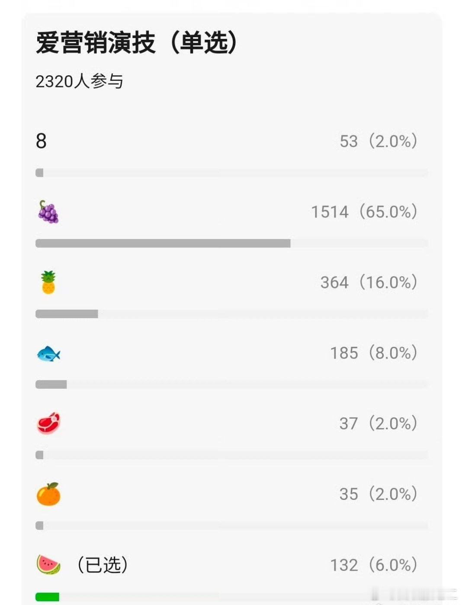The image size is (462, 605).
Task: Click the 185 (8.0%) result text
Action: point(374,353)
